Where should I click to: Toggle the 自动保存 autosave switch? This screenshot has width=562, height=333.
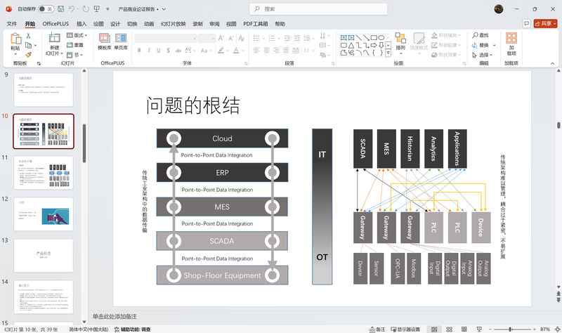coord(46,9)
